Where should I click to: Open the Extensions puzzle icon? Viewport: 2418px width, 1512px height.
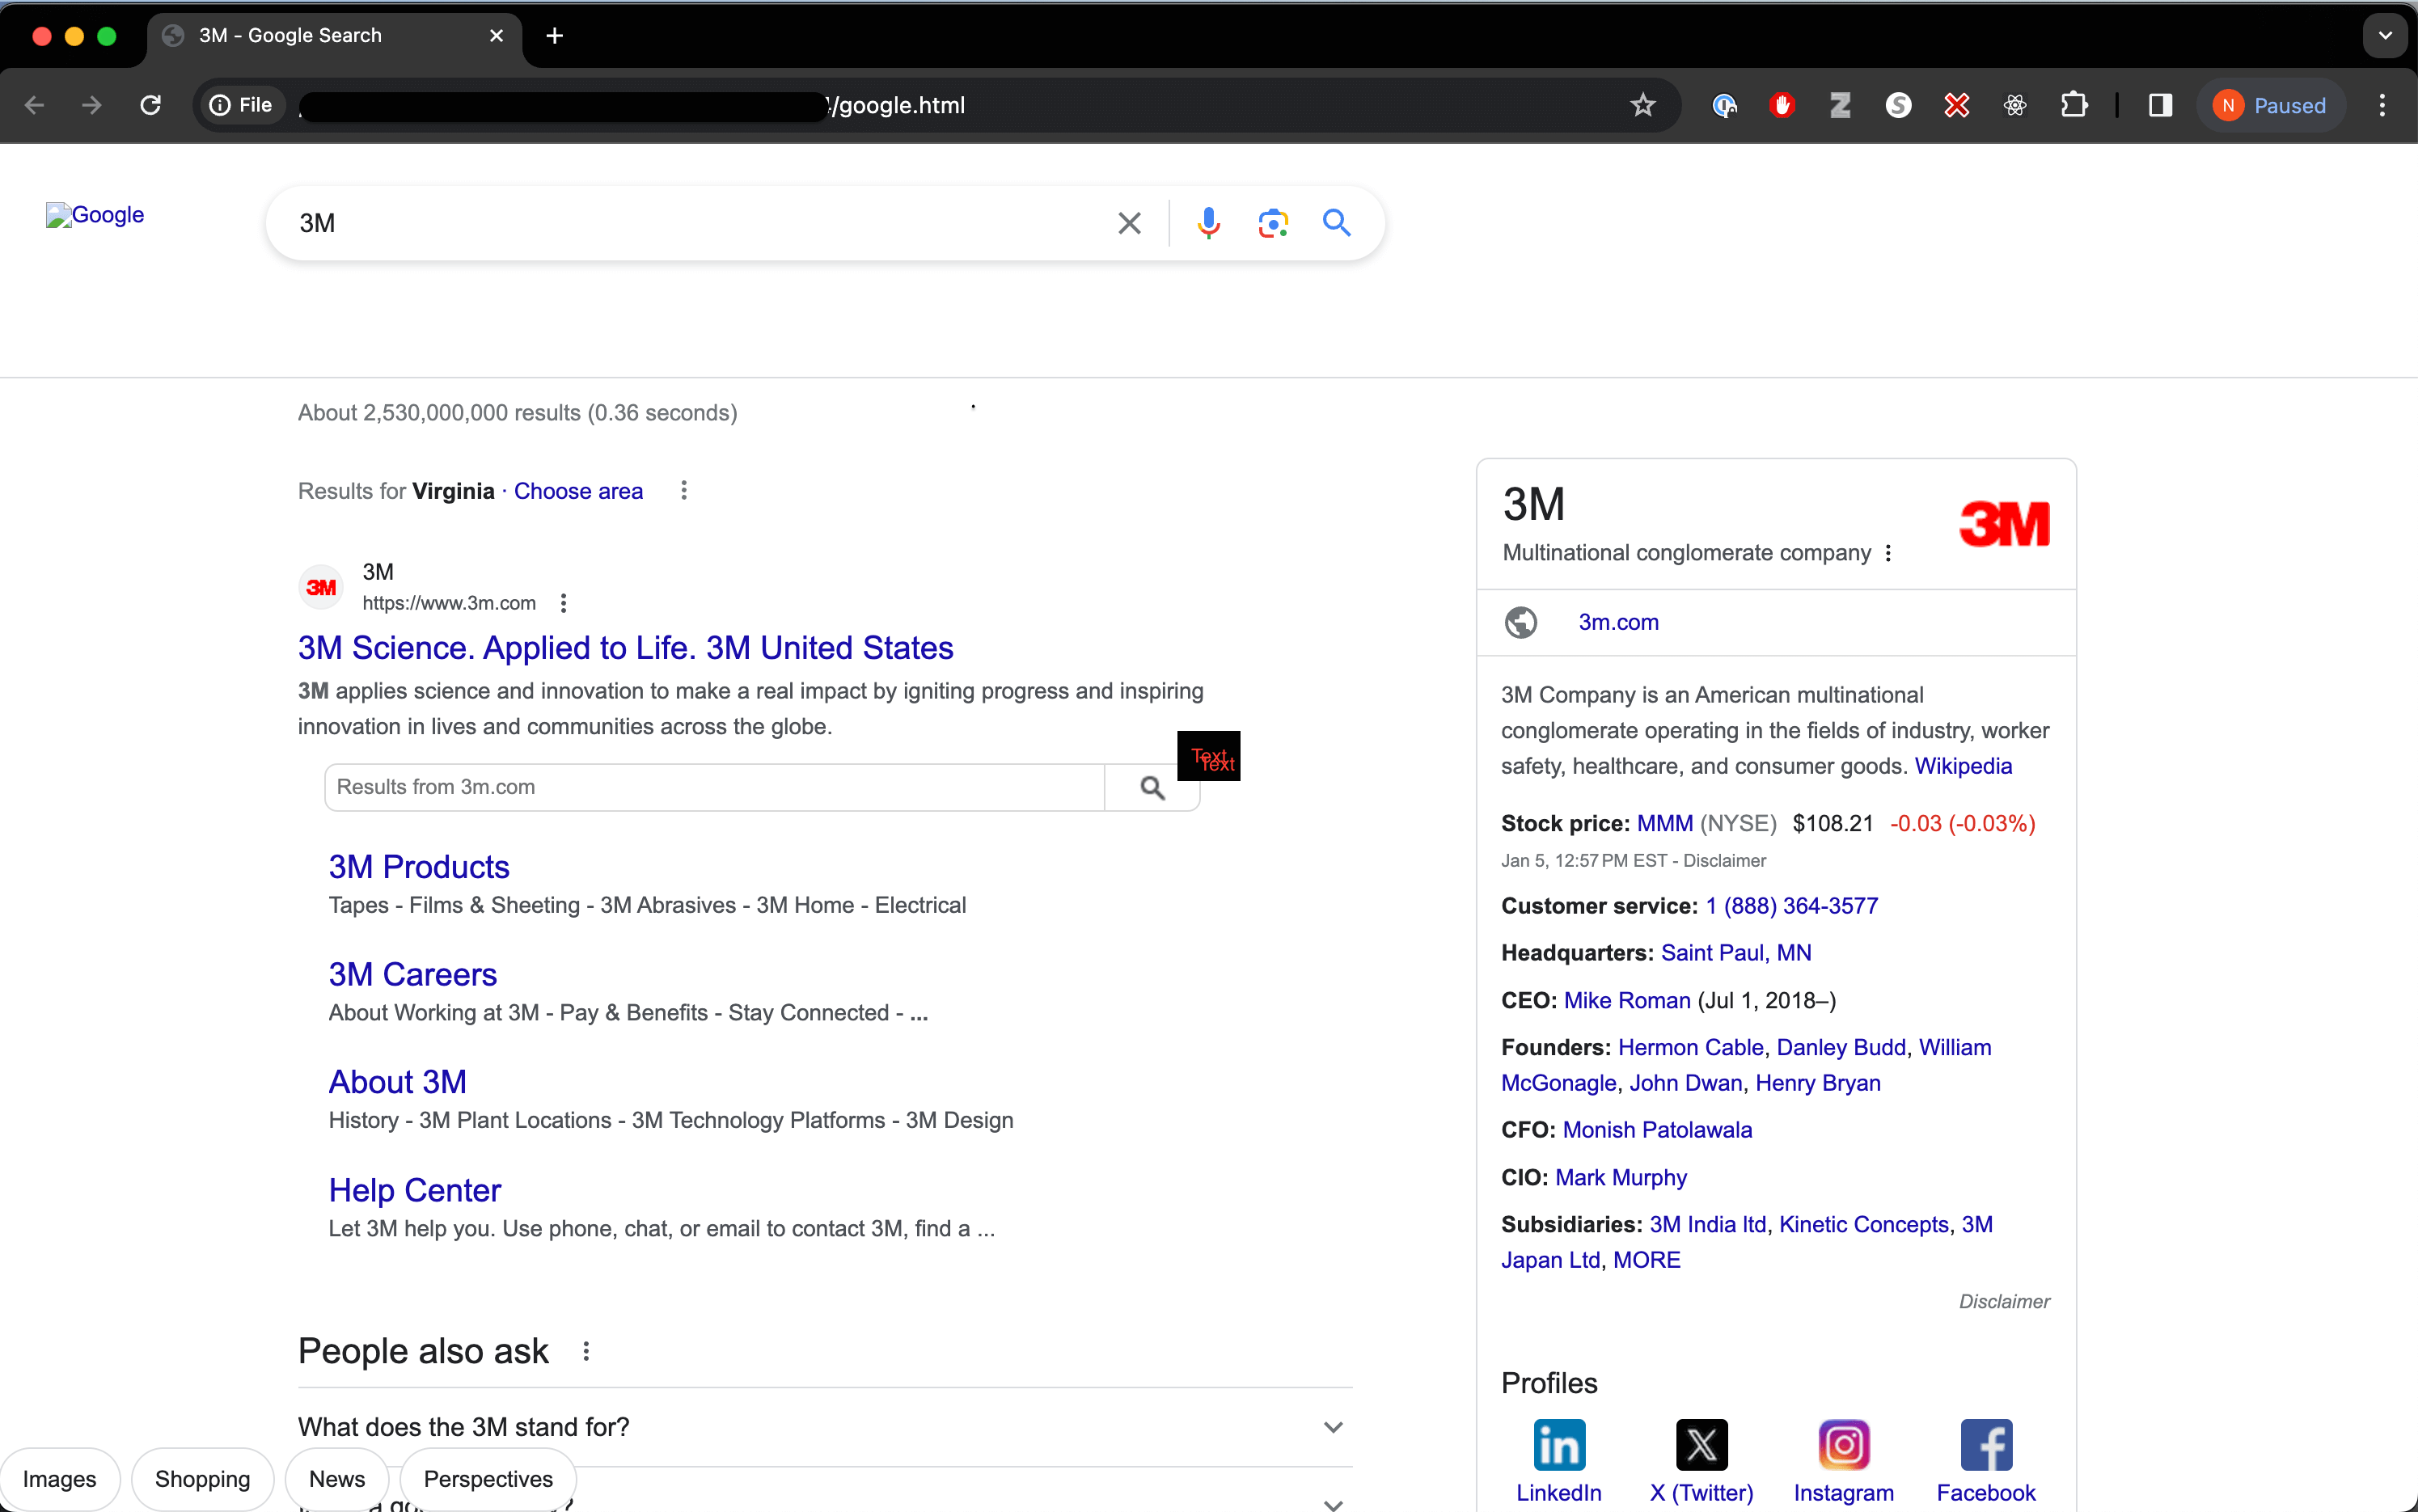2074,105
